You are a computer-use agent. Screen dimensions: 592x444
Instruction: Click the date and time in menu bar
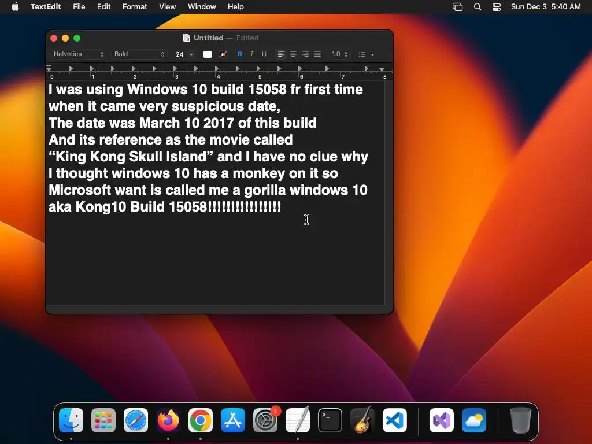click(546, 6)
